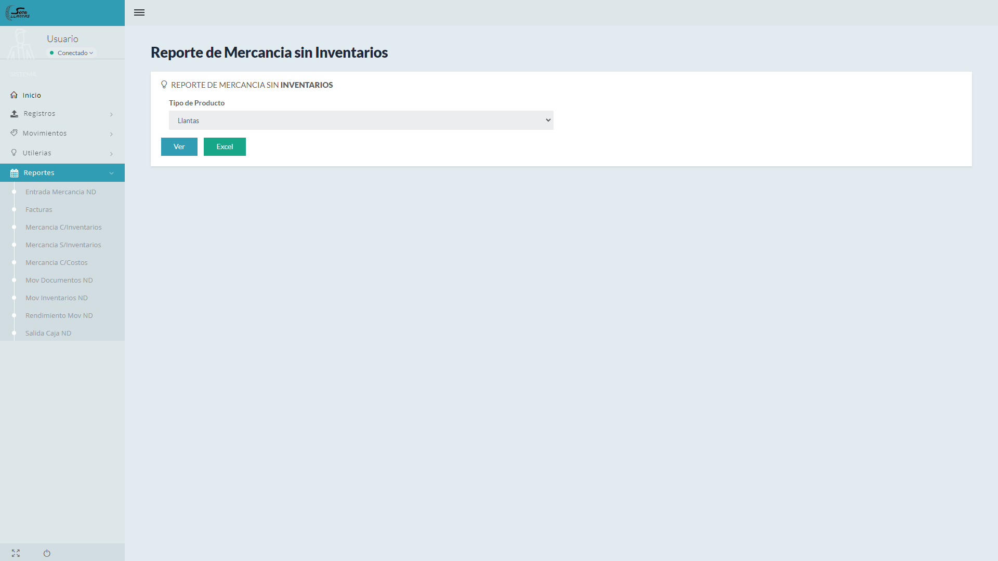Screen dimensions: 998x561
Task: Click the Reportes calendar icon
Action: click(14, 173)
